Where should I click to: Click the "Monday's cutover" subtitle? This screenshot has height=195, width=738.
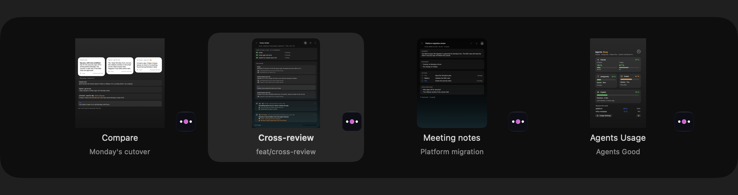(120, 152)
